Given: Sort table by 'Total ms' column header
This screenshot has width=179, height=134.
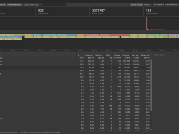Looking at the screenshot, I should click(x=89, y=55).
